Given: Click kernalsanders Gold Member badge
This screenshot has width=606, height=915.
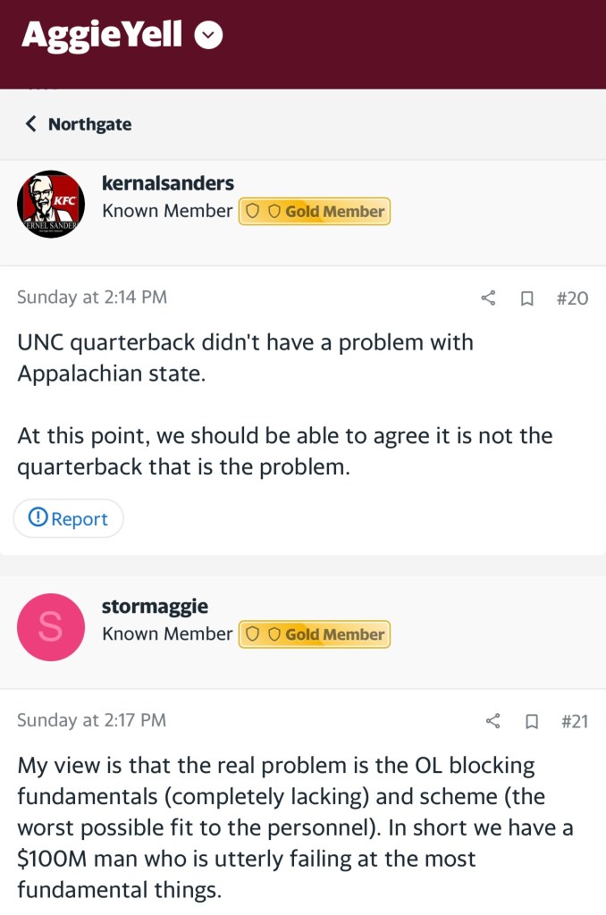Looking at the screenshot, I should (314, 212).
